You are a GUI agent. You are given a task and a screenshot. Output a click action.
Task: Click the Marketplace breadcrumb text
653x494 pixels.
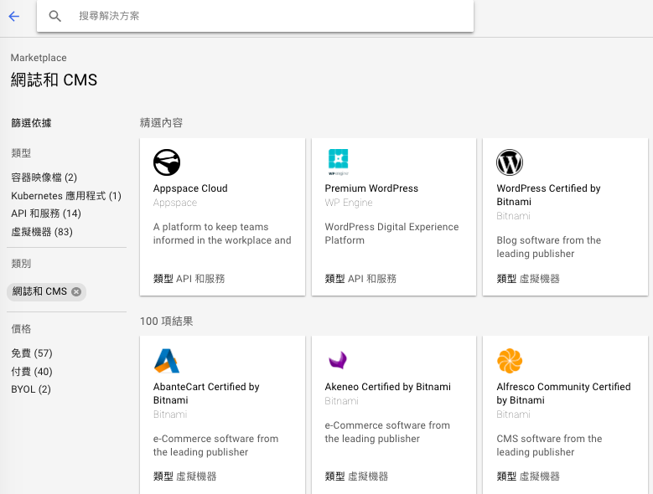pos(39,58)
